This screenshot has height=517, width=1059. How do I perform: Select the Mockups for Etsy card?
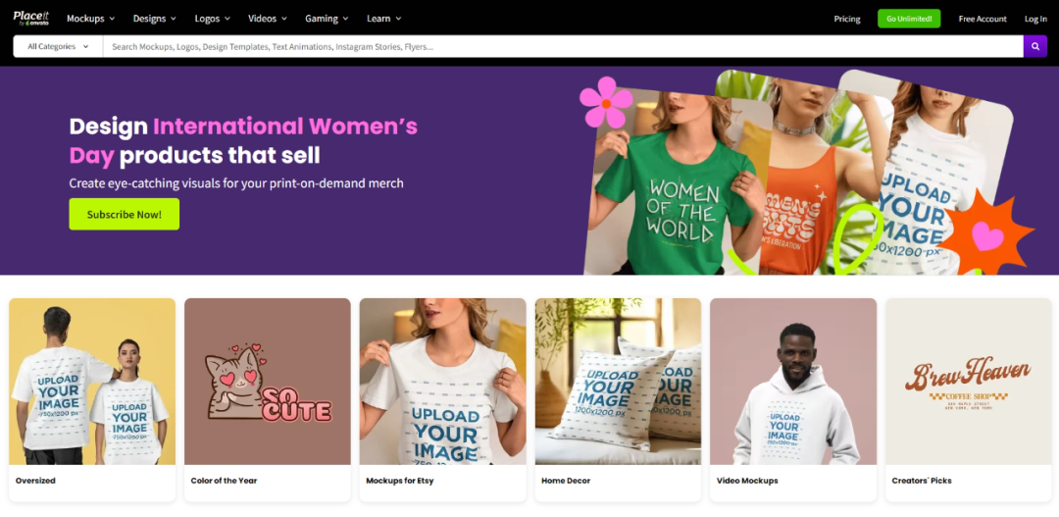point(442,382)
